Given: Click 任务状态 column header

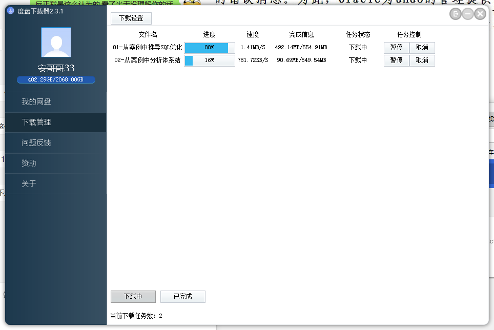Looking at the screenshot, I should pos(358,34).
